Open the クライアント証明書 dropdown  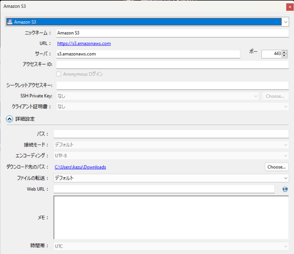[172, 107]
